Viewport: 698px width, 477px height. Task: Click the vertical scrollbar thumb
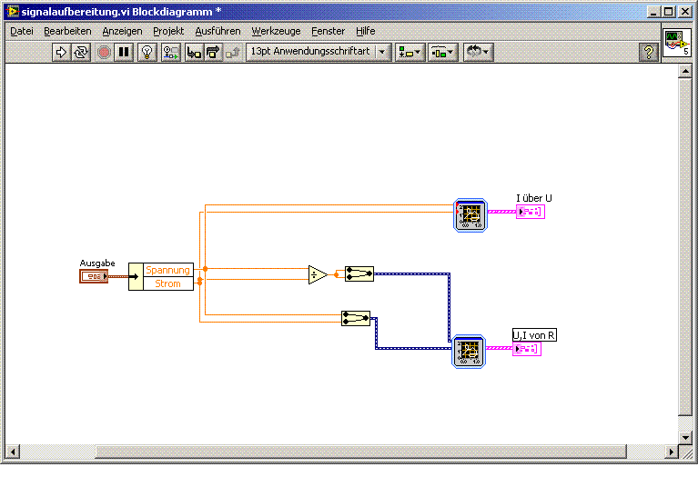pyautogui.click(x=685, y=247)
